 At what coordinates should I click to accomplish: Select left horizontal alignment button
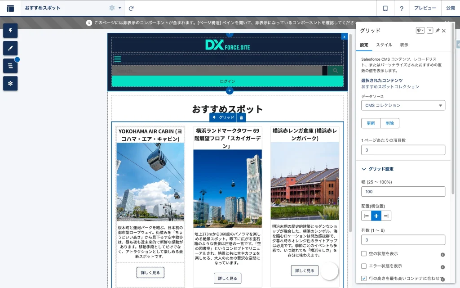point(367,216)
